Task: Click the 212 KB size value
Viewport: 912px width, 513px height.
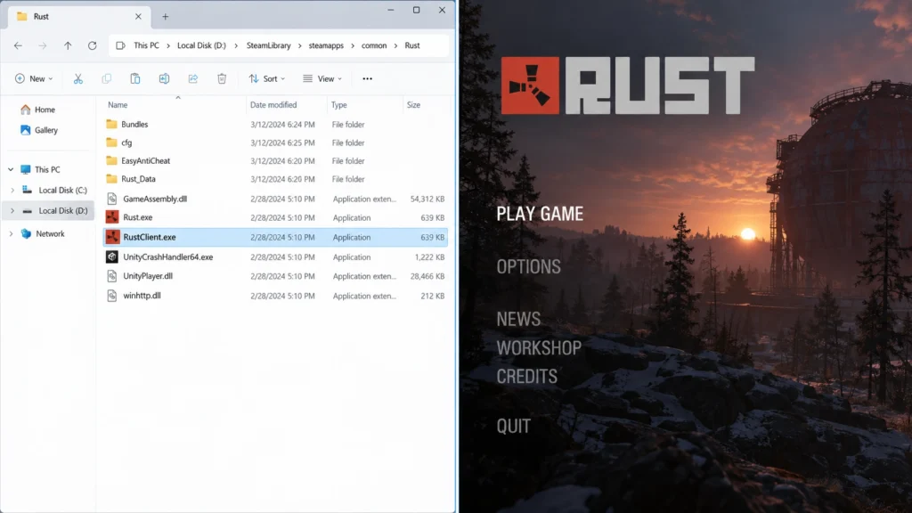Action: coord(432,296)
